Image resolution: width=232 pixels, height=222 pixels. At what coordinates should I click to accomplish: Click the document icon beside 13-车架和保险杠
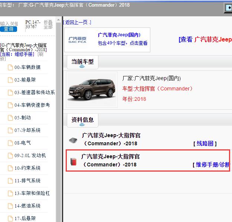click(x=10, y=193)
